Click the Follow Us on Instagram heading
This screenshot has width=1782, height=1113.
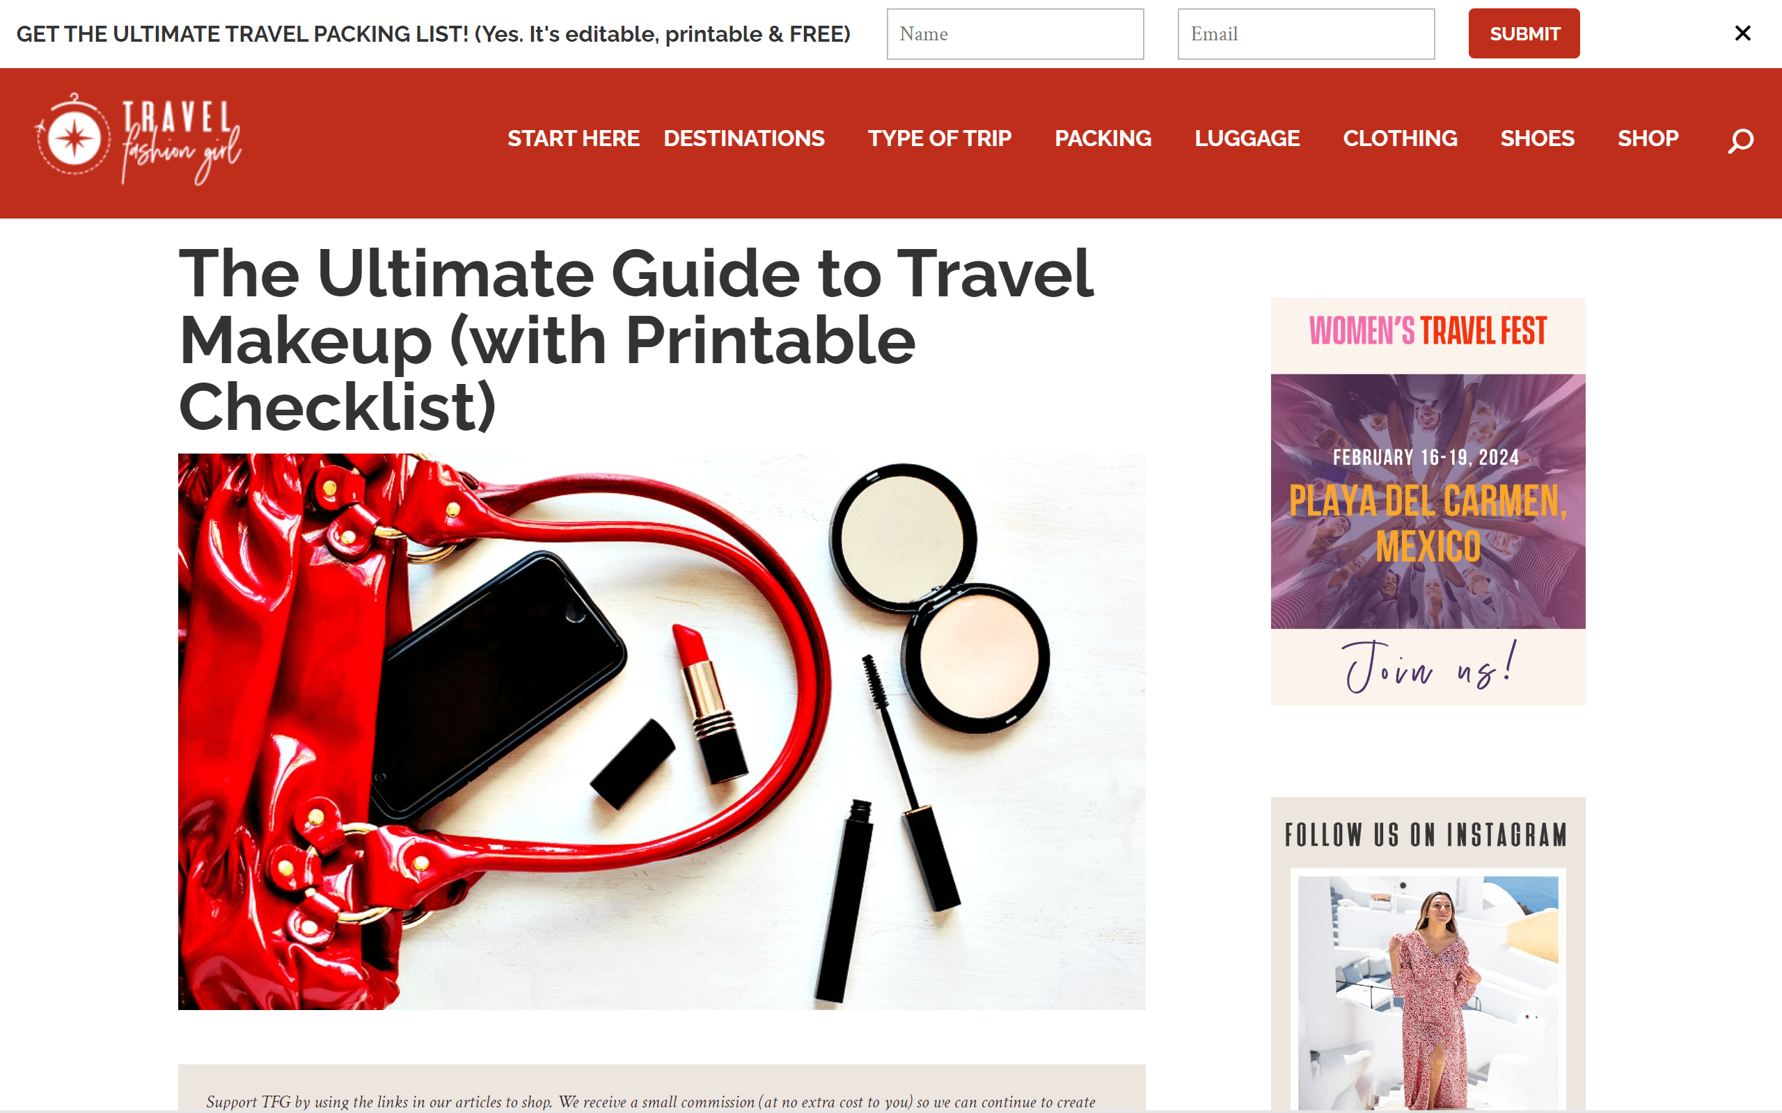1426,835
